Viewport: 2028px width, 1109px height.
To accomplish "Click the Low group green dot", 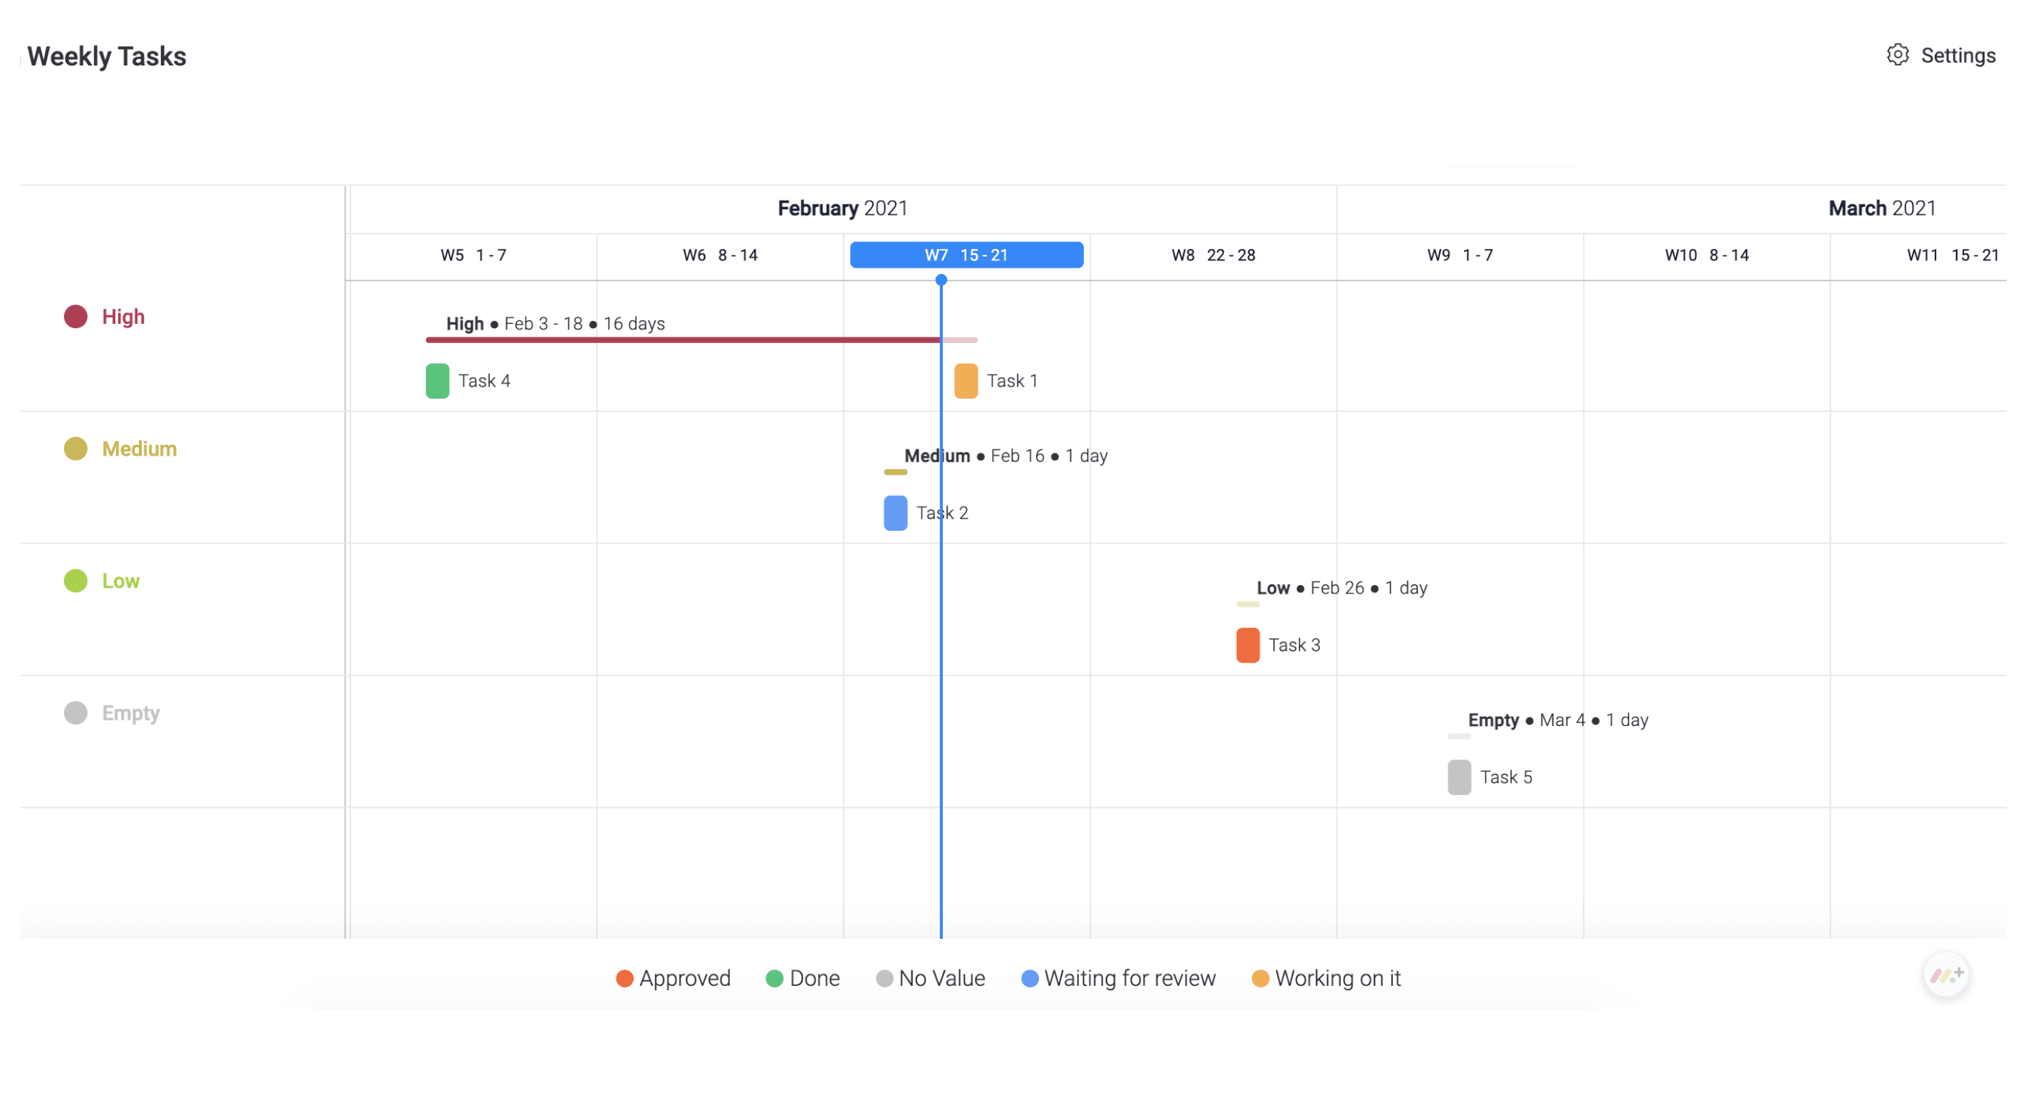I will (x=75, y=581).
